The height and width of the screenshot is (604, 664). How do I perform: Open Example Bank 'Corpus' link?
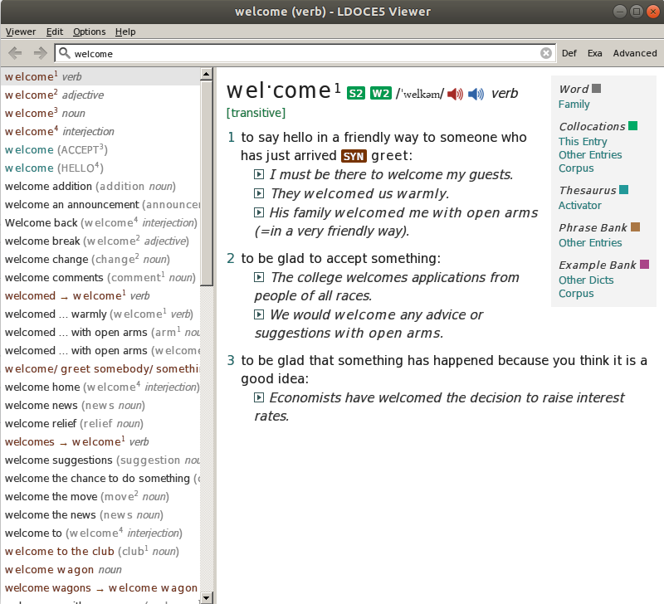click(576, 294)
